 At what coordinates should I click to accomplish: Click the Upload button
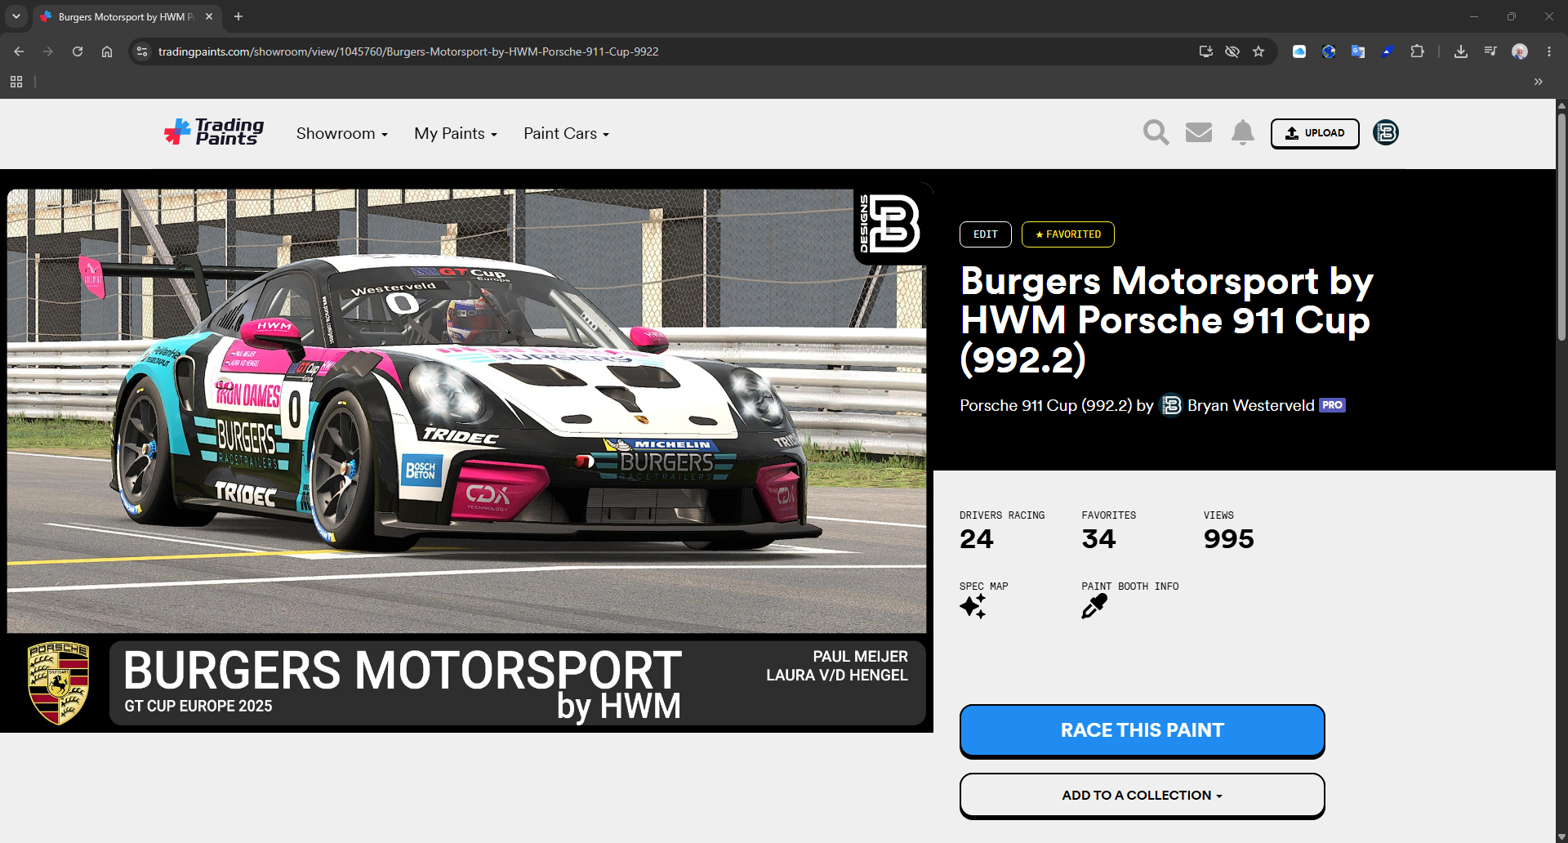click(x=1315, y=133)
